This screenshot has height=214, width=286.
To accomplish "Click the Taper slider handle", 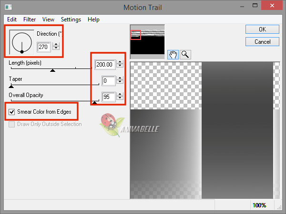I will [11, 87].
